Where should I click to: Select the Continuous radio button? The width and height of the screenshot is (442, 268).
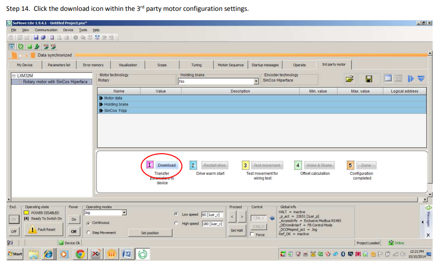(x=88, y=223)
